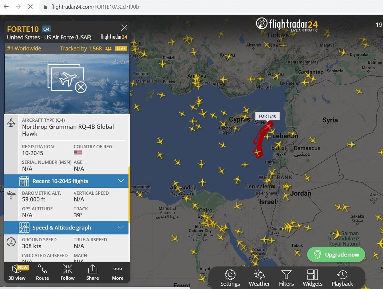The image size is (383, 289).
Task: Click 'Tracked by 1,568' text
Action: (81, 49)
